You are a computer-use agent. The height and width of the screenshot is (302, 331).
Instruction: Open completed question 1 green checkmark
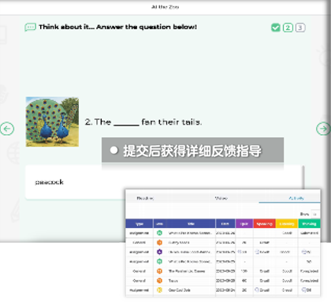pos(276,28)
